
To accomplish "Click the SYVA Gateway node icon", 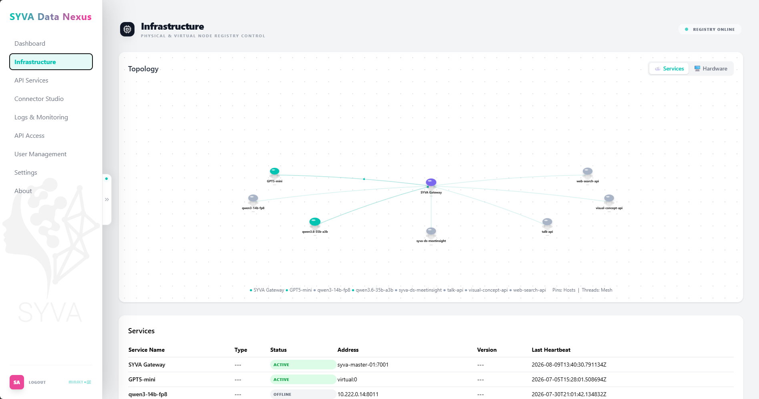I will (x=431, y=183).
